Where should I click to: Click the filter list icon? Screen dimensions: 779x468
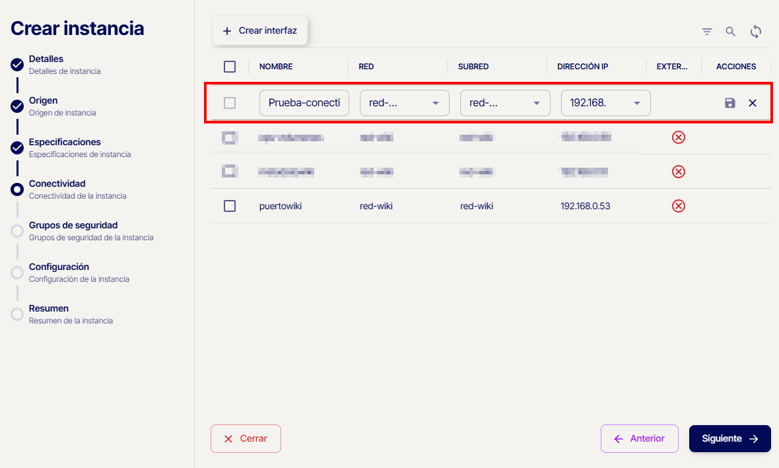706,32
